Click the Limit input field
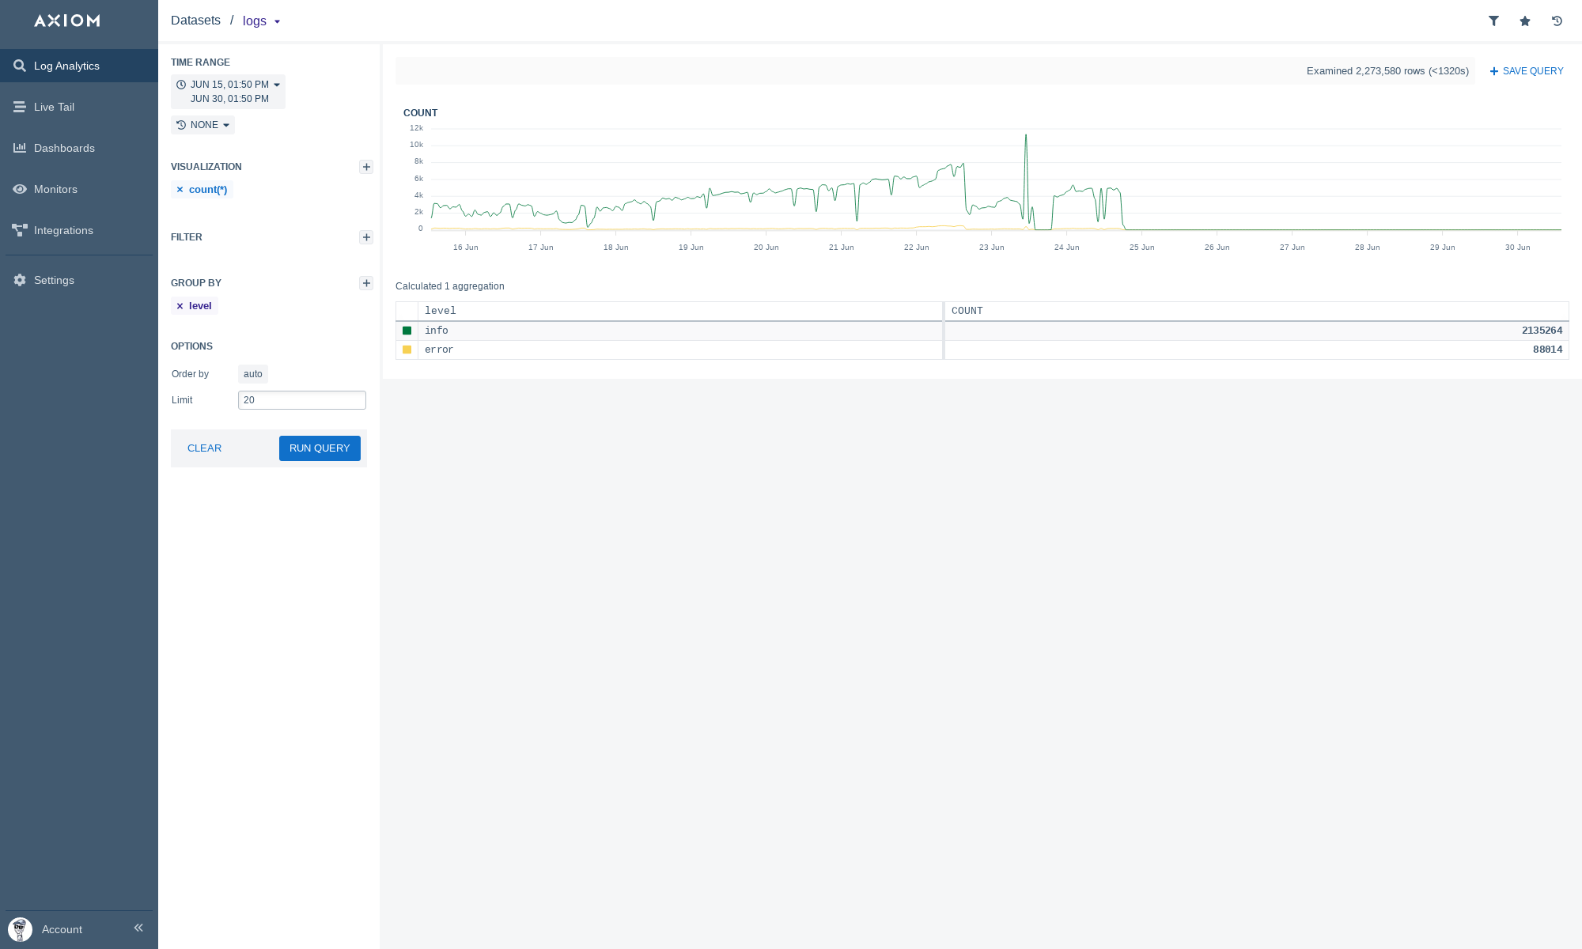This screenshot has height=949, width=1582. (302, 400)
